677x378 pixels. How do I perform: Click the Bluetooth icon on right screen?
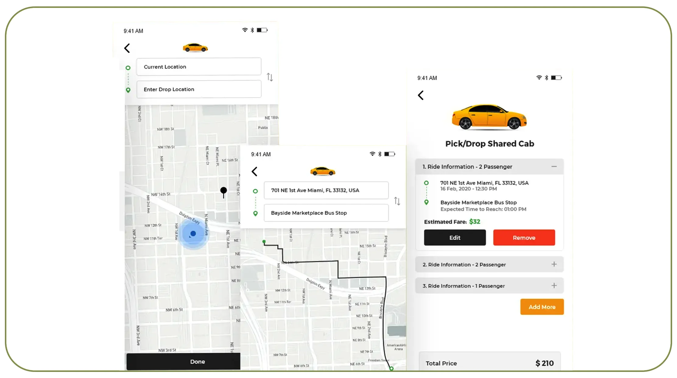(547, 78)
